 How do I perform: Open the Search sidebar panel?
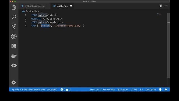point(14,17)
